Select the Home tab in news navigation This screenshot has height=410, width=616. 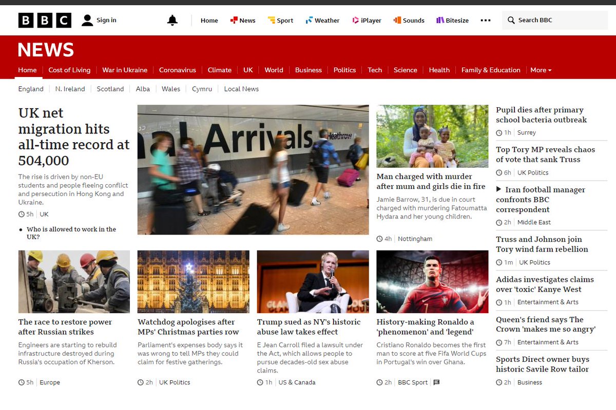[28, 70]
